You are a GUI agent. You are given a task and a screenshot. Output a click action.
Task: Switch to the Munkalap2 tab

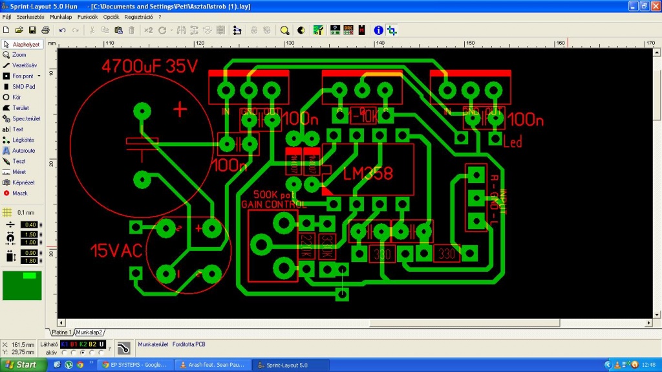tap(89, 333)
